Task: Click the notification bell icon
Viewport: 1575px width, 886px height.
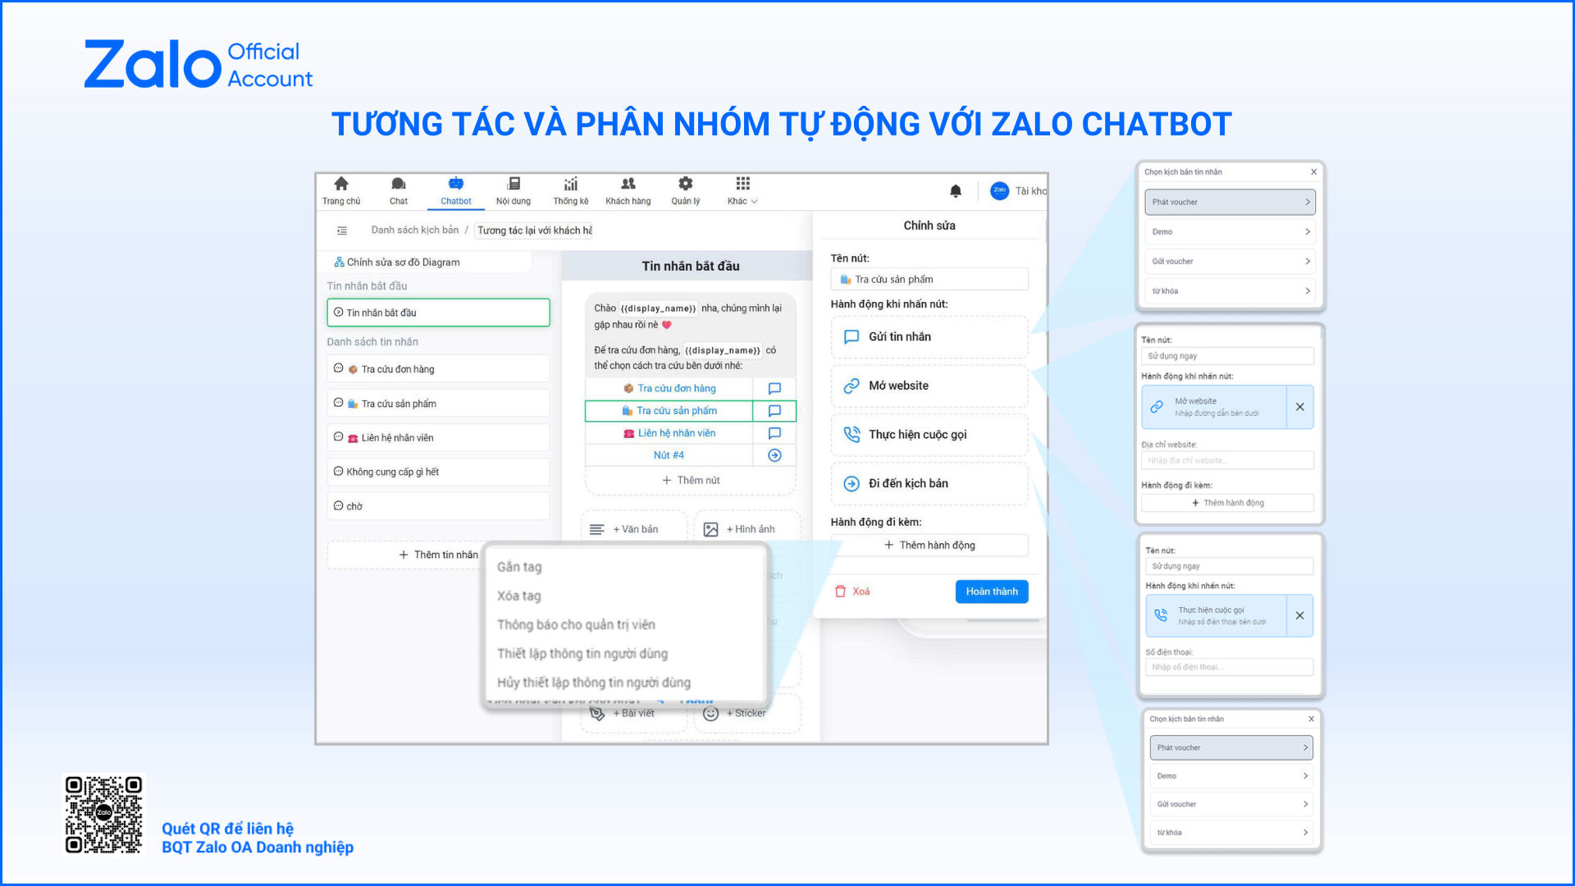Action: [x=956, y=191]
